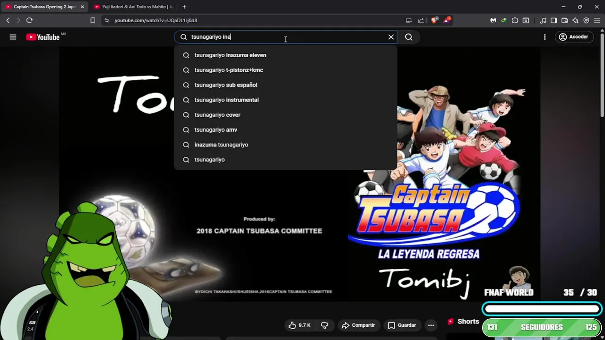Like the video with 9.7 K likes
Viewport: 605px width, 340px height.
click(299, 325)
